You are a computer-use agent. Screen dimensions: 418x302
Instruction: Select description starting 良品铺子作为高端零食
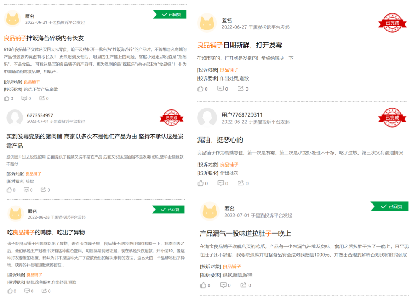point(300,153)
